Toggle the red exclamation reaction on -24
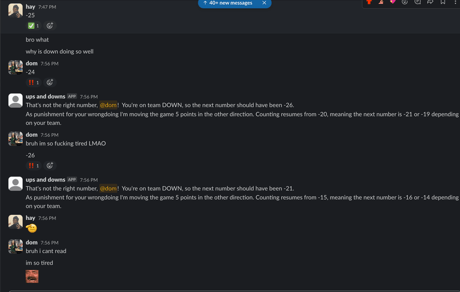This screenshot has width=460, height=292. 33,82
